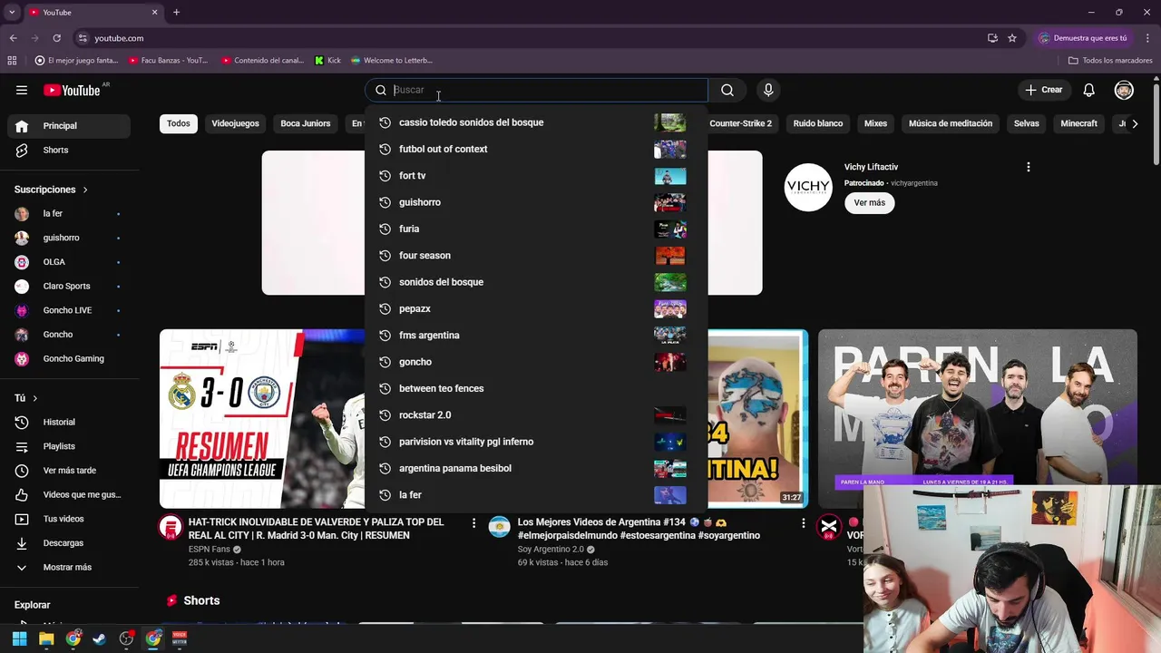This screenshot has height=653, width=1161.
Task: Pick the fms argentina suggestion
Action: click(536, 335)
